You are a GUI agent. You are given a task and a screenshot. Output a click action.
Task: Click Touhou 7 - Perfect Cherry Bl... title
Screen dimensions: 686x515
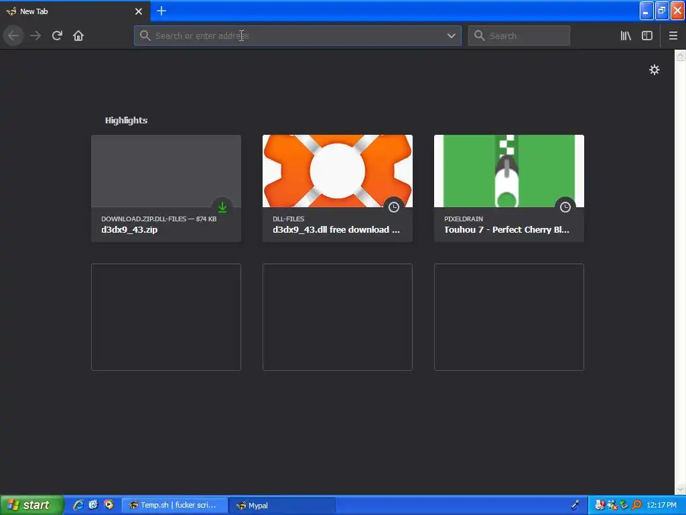click(x=506, y=229)
